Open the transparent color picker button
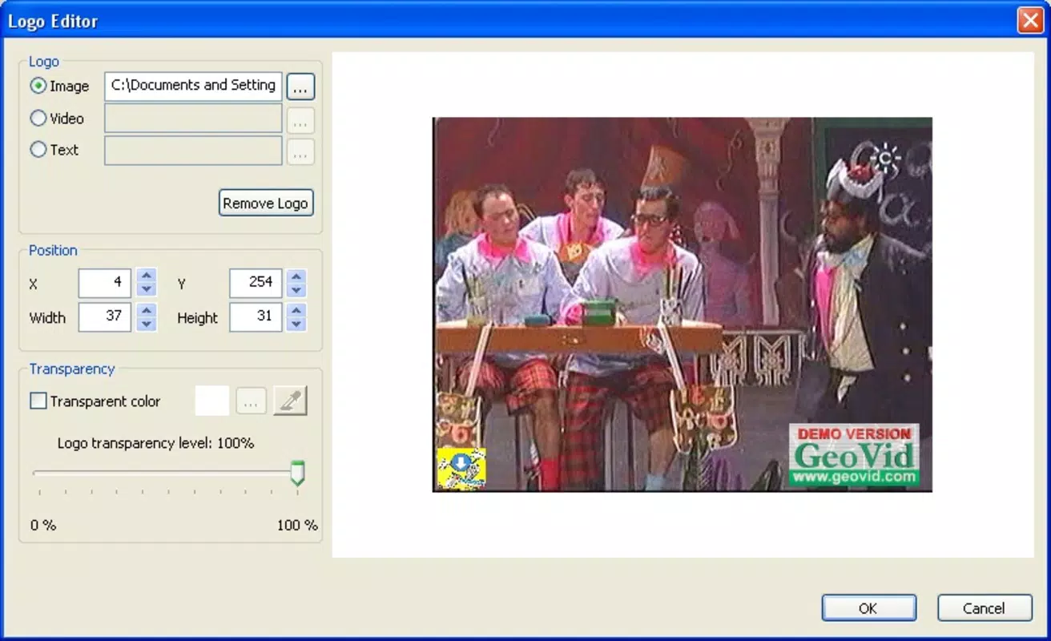 251,401
